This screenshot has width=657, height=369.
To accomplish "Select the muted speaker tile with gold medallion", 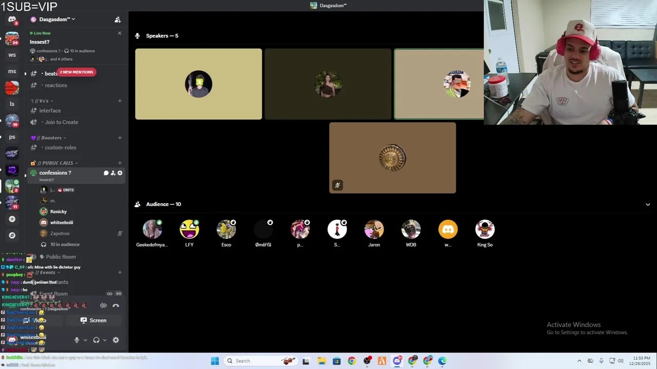I will pyautogui.click(x=393, y=158).
